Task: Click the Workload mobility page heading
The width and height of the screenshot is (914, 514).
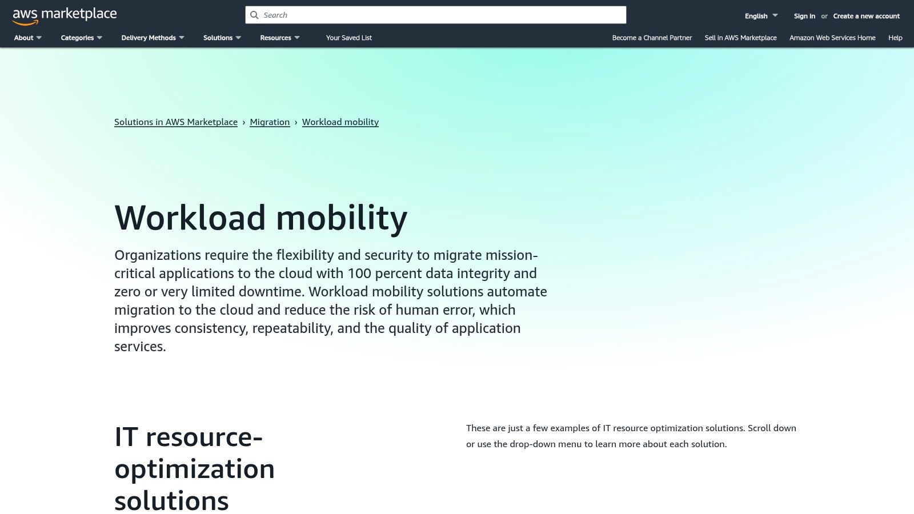Action: point(261,217)
